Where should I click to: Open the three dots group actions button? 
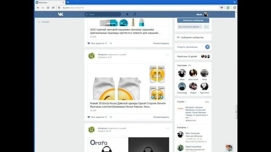(206, 27)
